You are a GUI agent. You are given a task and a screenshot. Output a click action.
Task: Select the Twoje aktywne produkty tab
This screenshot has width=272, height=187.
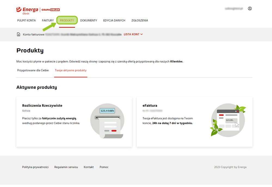tap(71, 70)
